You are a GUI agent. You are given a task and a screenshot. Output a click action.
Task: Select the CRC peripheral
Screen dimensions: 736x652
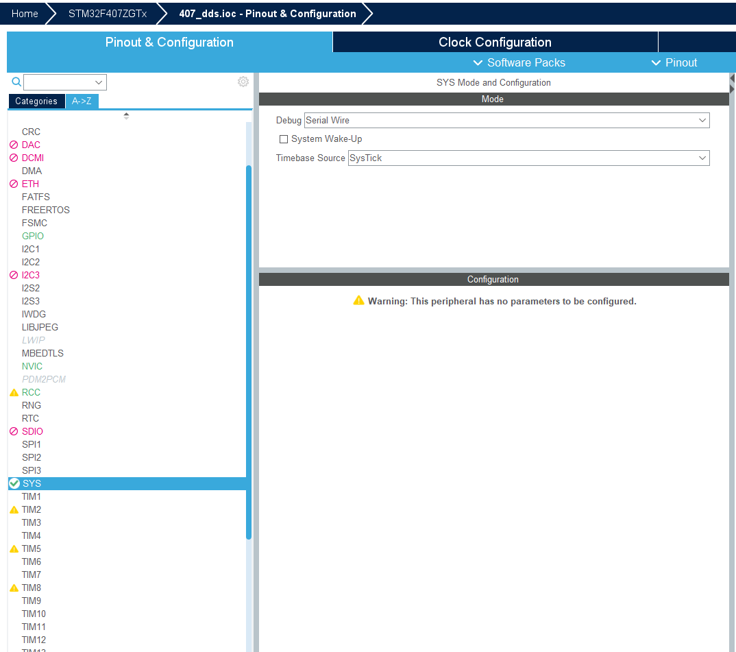(x=31, y=132)
